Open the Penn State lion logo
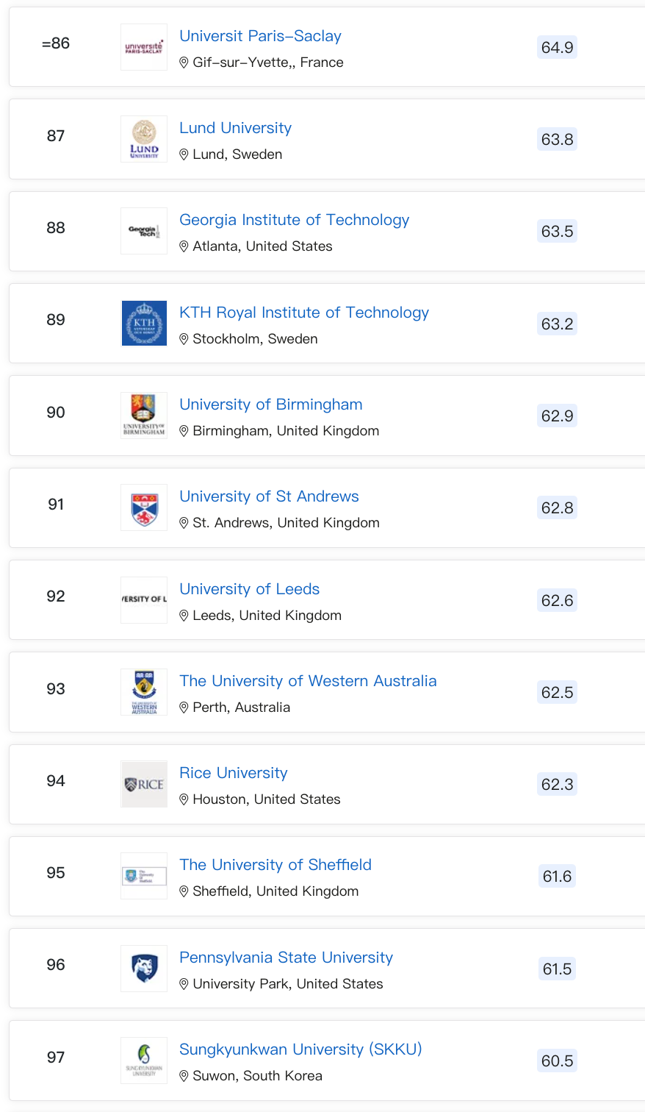The height and width of the screenshot is (1112, 645). tap(144, 969)
